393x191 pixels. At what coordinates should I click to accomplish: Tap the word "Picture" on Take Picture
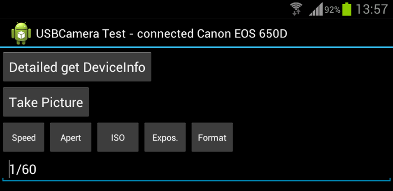[x=62, y=102]
